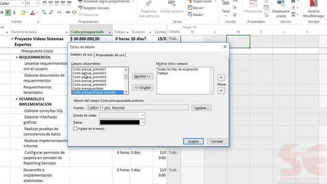Open font size 11 dropdown

(37, 4)
